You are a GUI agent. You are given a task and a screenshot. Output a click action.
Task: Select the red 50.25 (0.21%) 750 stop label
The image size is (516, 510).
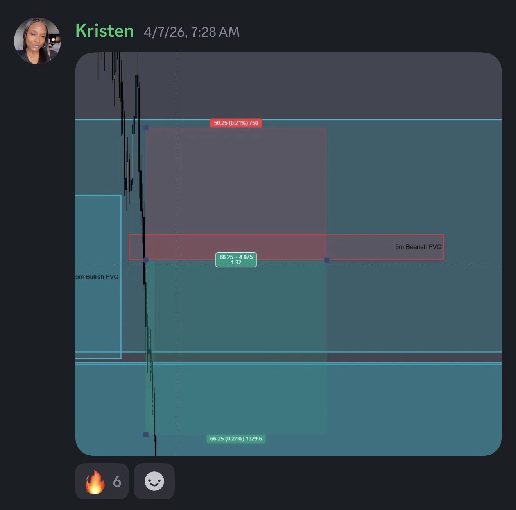(236, 123)
